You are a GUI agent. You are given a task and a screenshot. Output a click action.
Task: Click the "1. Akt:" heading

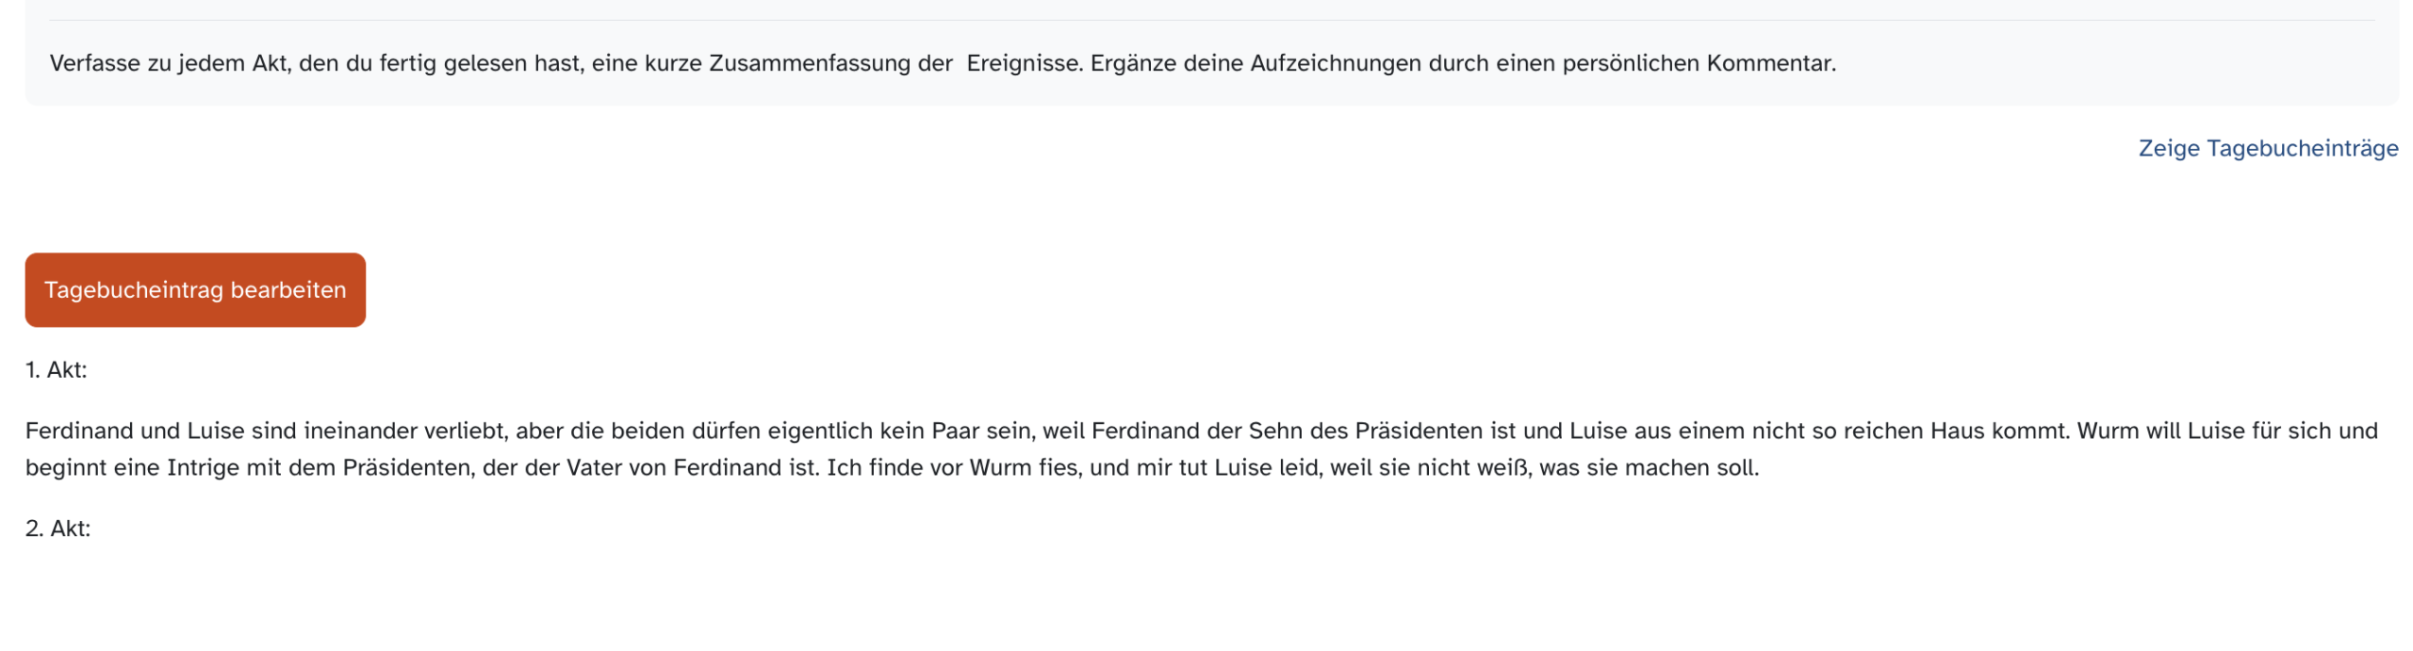point(56,369)
